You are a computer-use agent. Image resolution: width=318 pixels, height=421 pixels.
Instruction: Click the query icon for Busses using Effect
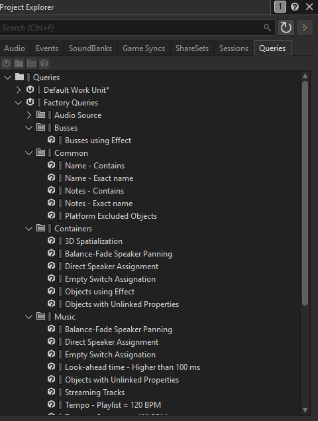51,140
